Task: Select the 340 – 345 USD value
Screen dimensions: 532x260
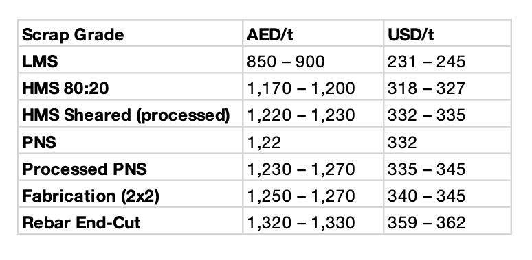Action: (426, 196)
